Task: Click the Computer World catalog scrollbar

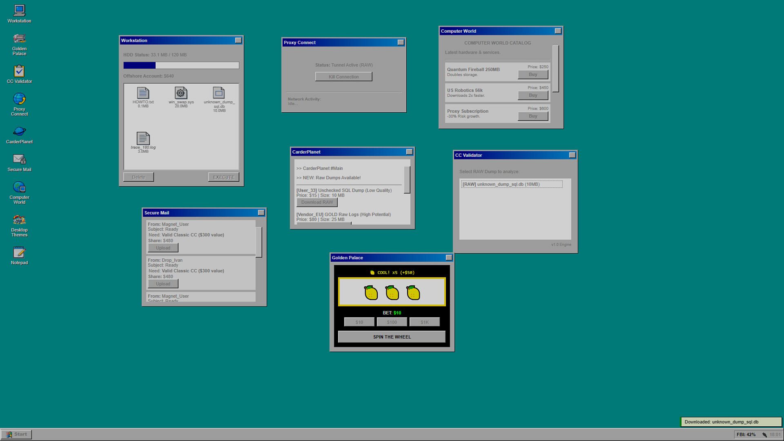Action: (555, 69)
